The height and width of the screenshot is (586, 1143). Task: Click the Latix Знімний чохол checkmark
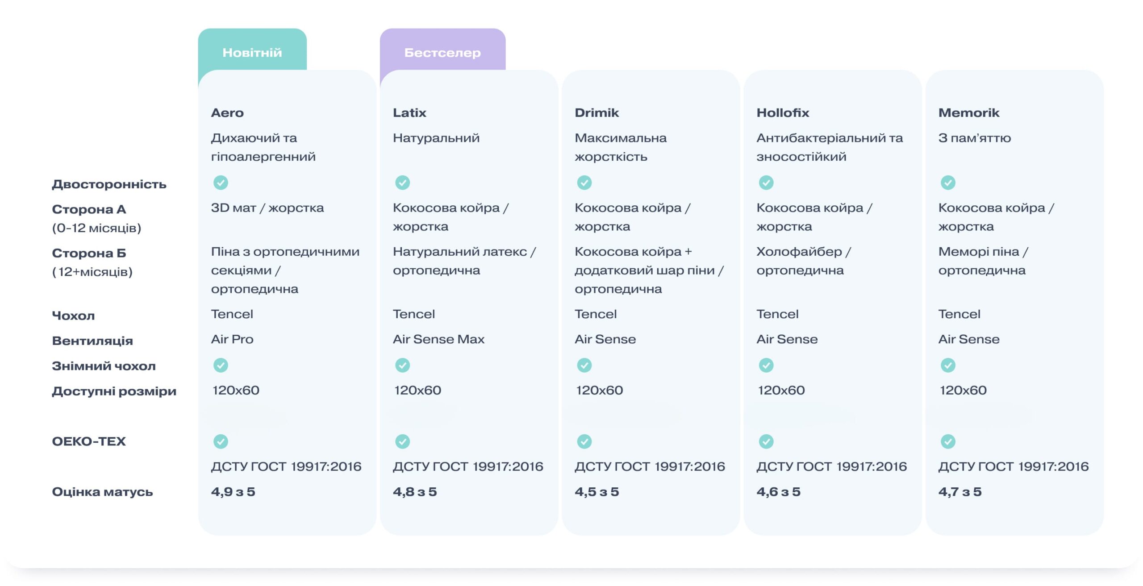[402, 365]
